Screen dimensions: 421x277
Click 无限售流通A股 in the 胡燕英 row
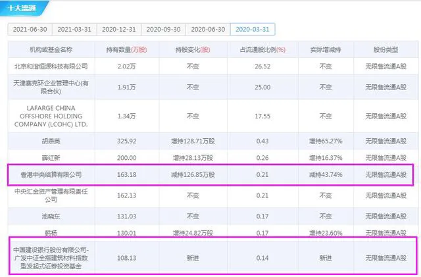point(386,141)
